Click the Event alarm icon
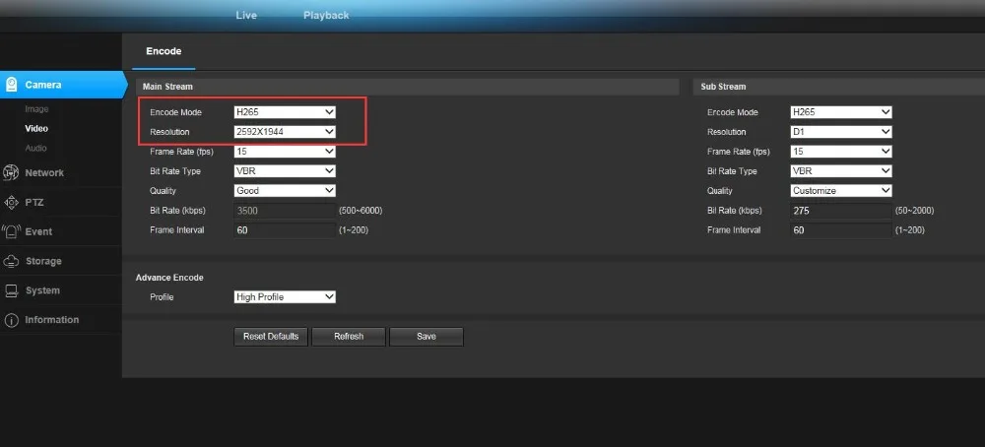The image size is (985, 447). pyautogui.click(x=11, y=231)
